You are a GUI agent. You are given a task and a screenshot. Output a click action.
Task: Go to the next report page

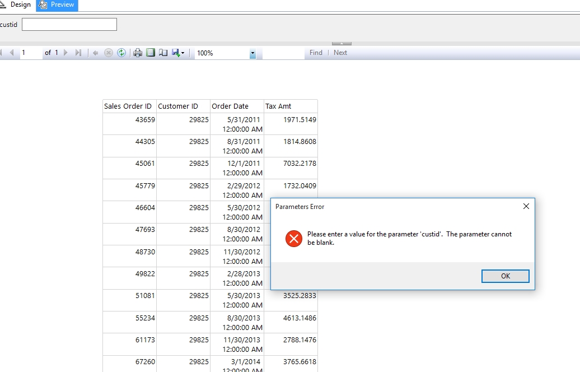tap(66, 53)
